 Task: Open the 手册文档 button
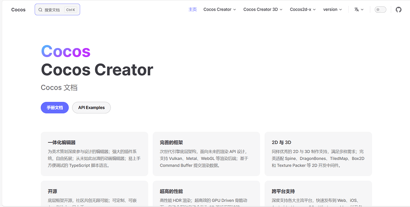pyautogui.click(x=55, y=107)
